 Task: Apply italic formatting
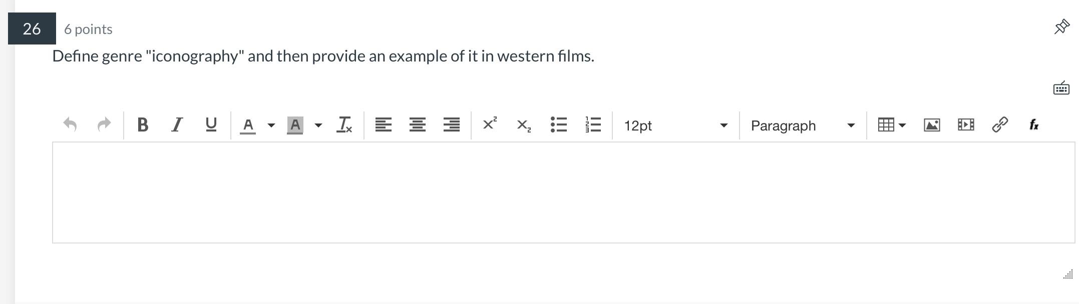(177, 125)
